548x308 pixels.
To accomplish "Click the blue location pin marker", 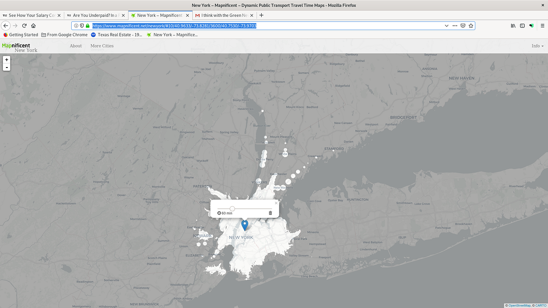I will (245, 225).
